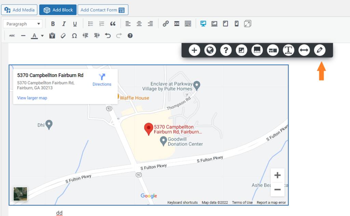Open Keyboard shortcuts map link

(x=183, y=202)
